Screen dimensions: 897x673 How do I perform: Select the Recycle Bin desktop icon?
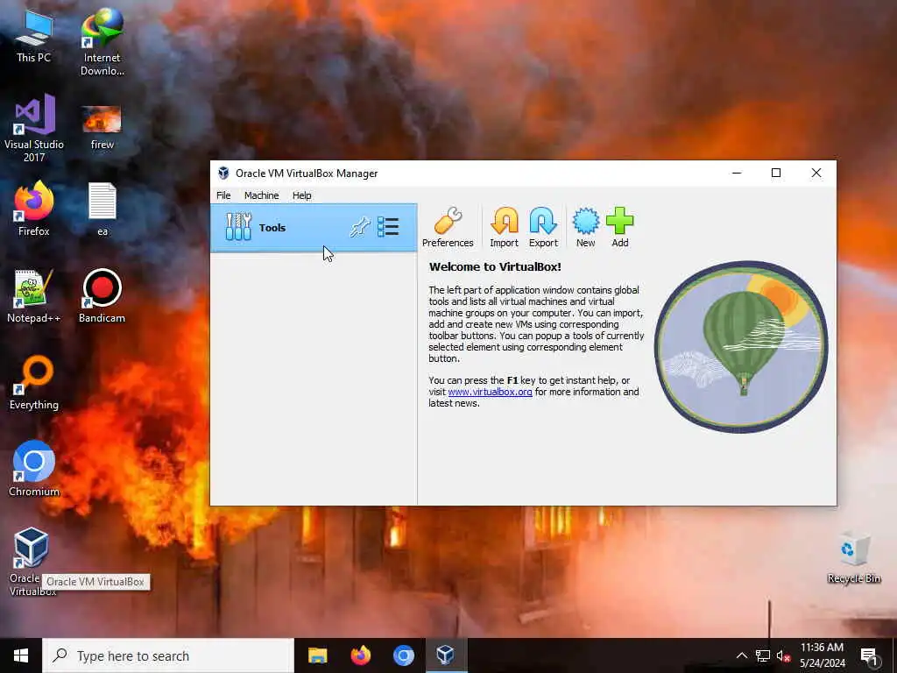click(x=853, y=558)
